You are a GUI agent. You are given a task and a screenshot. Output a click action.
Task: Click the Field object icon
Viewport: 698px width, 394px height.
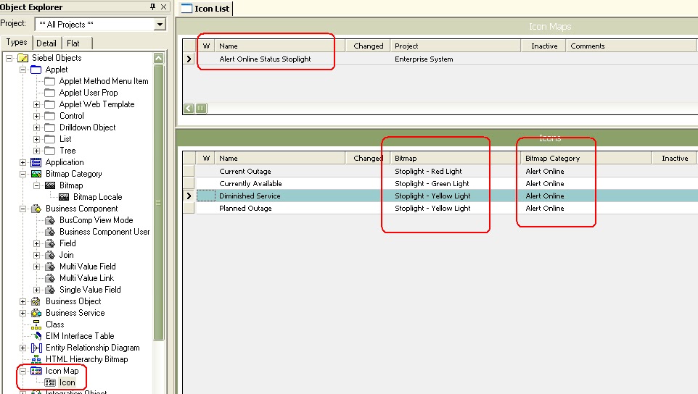(x=50, y=243)
